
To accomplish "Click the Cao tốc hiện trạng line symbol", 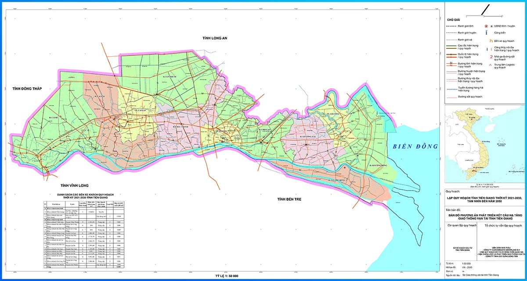I will (451, 46).
